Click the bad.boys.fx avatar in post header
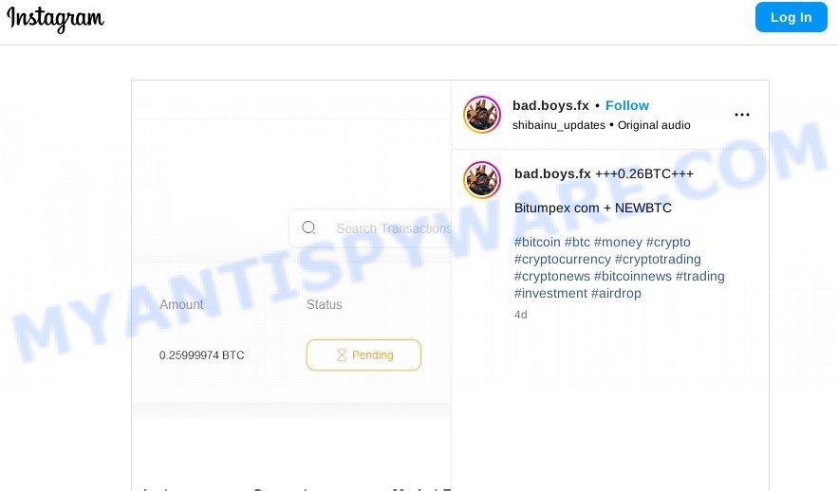Screen dimensions: 838x491 pos(481,114)
